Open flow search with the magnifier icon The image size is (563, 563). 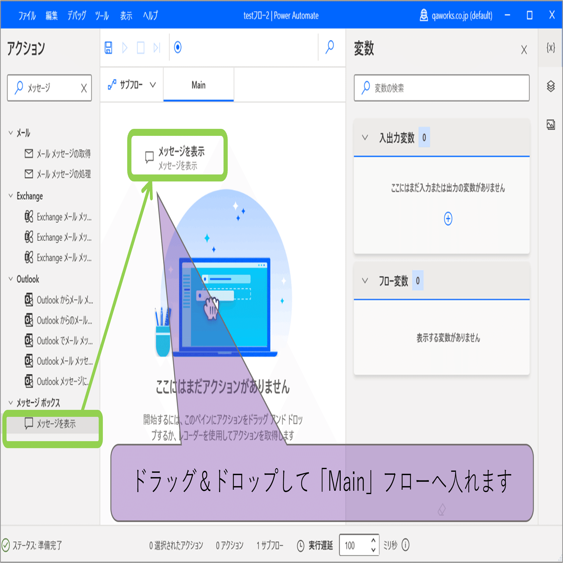pyautogui.click(x=330, y=47)
